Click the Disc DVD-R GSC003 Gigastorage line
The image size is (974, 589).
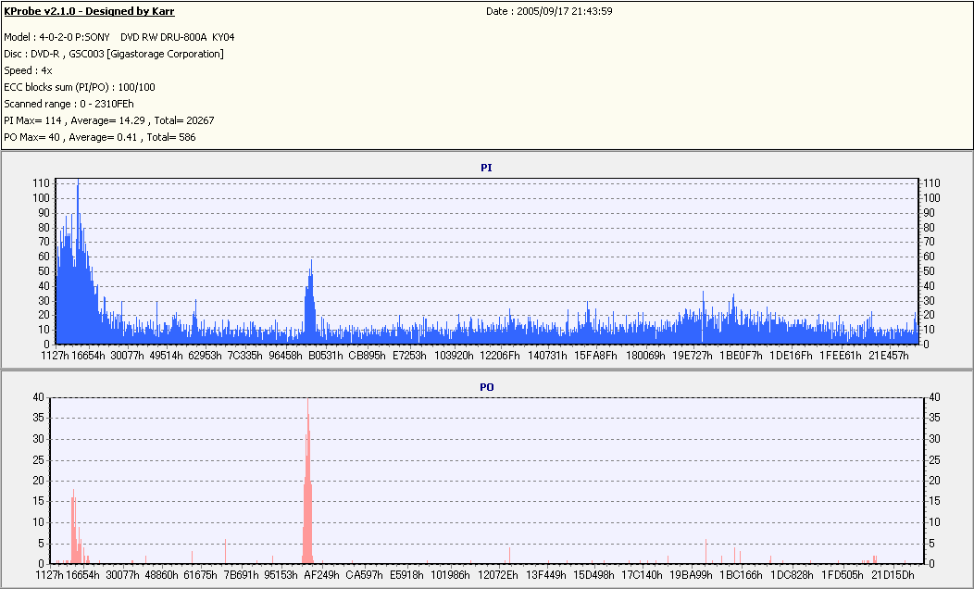pyautogui.click(x=114, y=54)
